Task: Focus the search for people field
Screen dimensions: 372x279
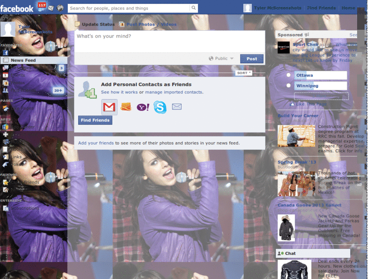Action: coord(129,8)
